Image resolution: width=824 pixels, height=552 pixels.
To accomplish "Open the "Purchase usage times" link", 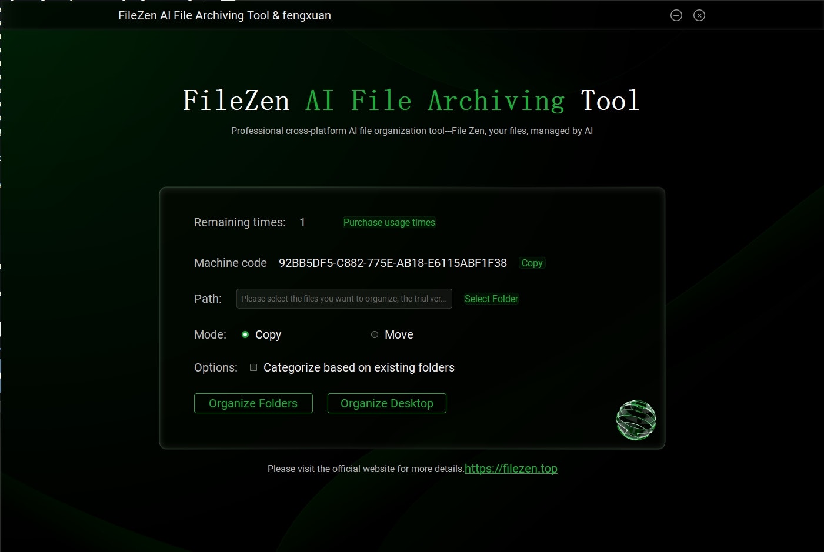I will [389, 222].
